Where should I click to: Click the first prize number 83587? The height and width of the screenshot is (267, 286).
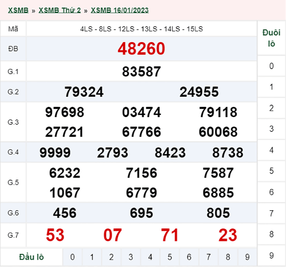pos(141,71)
